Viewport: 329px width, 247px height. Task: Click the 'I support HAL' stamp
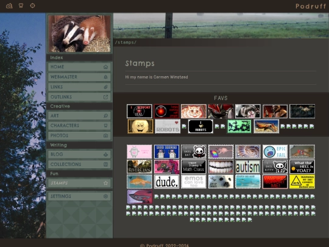tap(140, 112)
